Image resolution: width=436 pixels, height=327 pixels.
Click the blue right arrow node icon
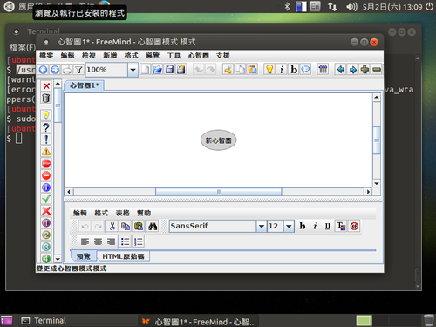352,70
